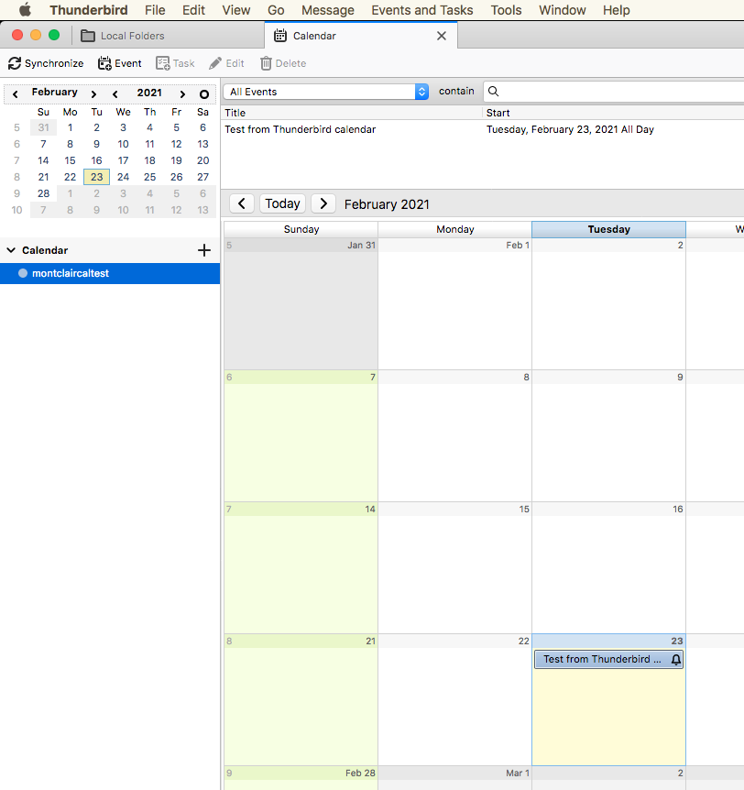Open the File menu
The width and height of the screenshot is (744, 790).
coord(155,10)
